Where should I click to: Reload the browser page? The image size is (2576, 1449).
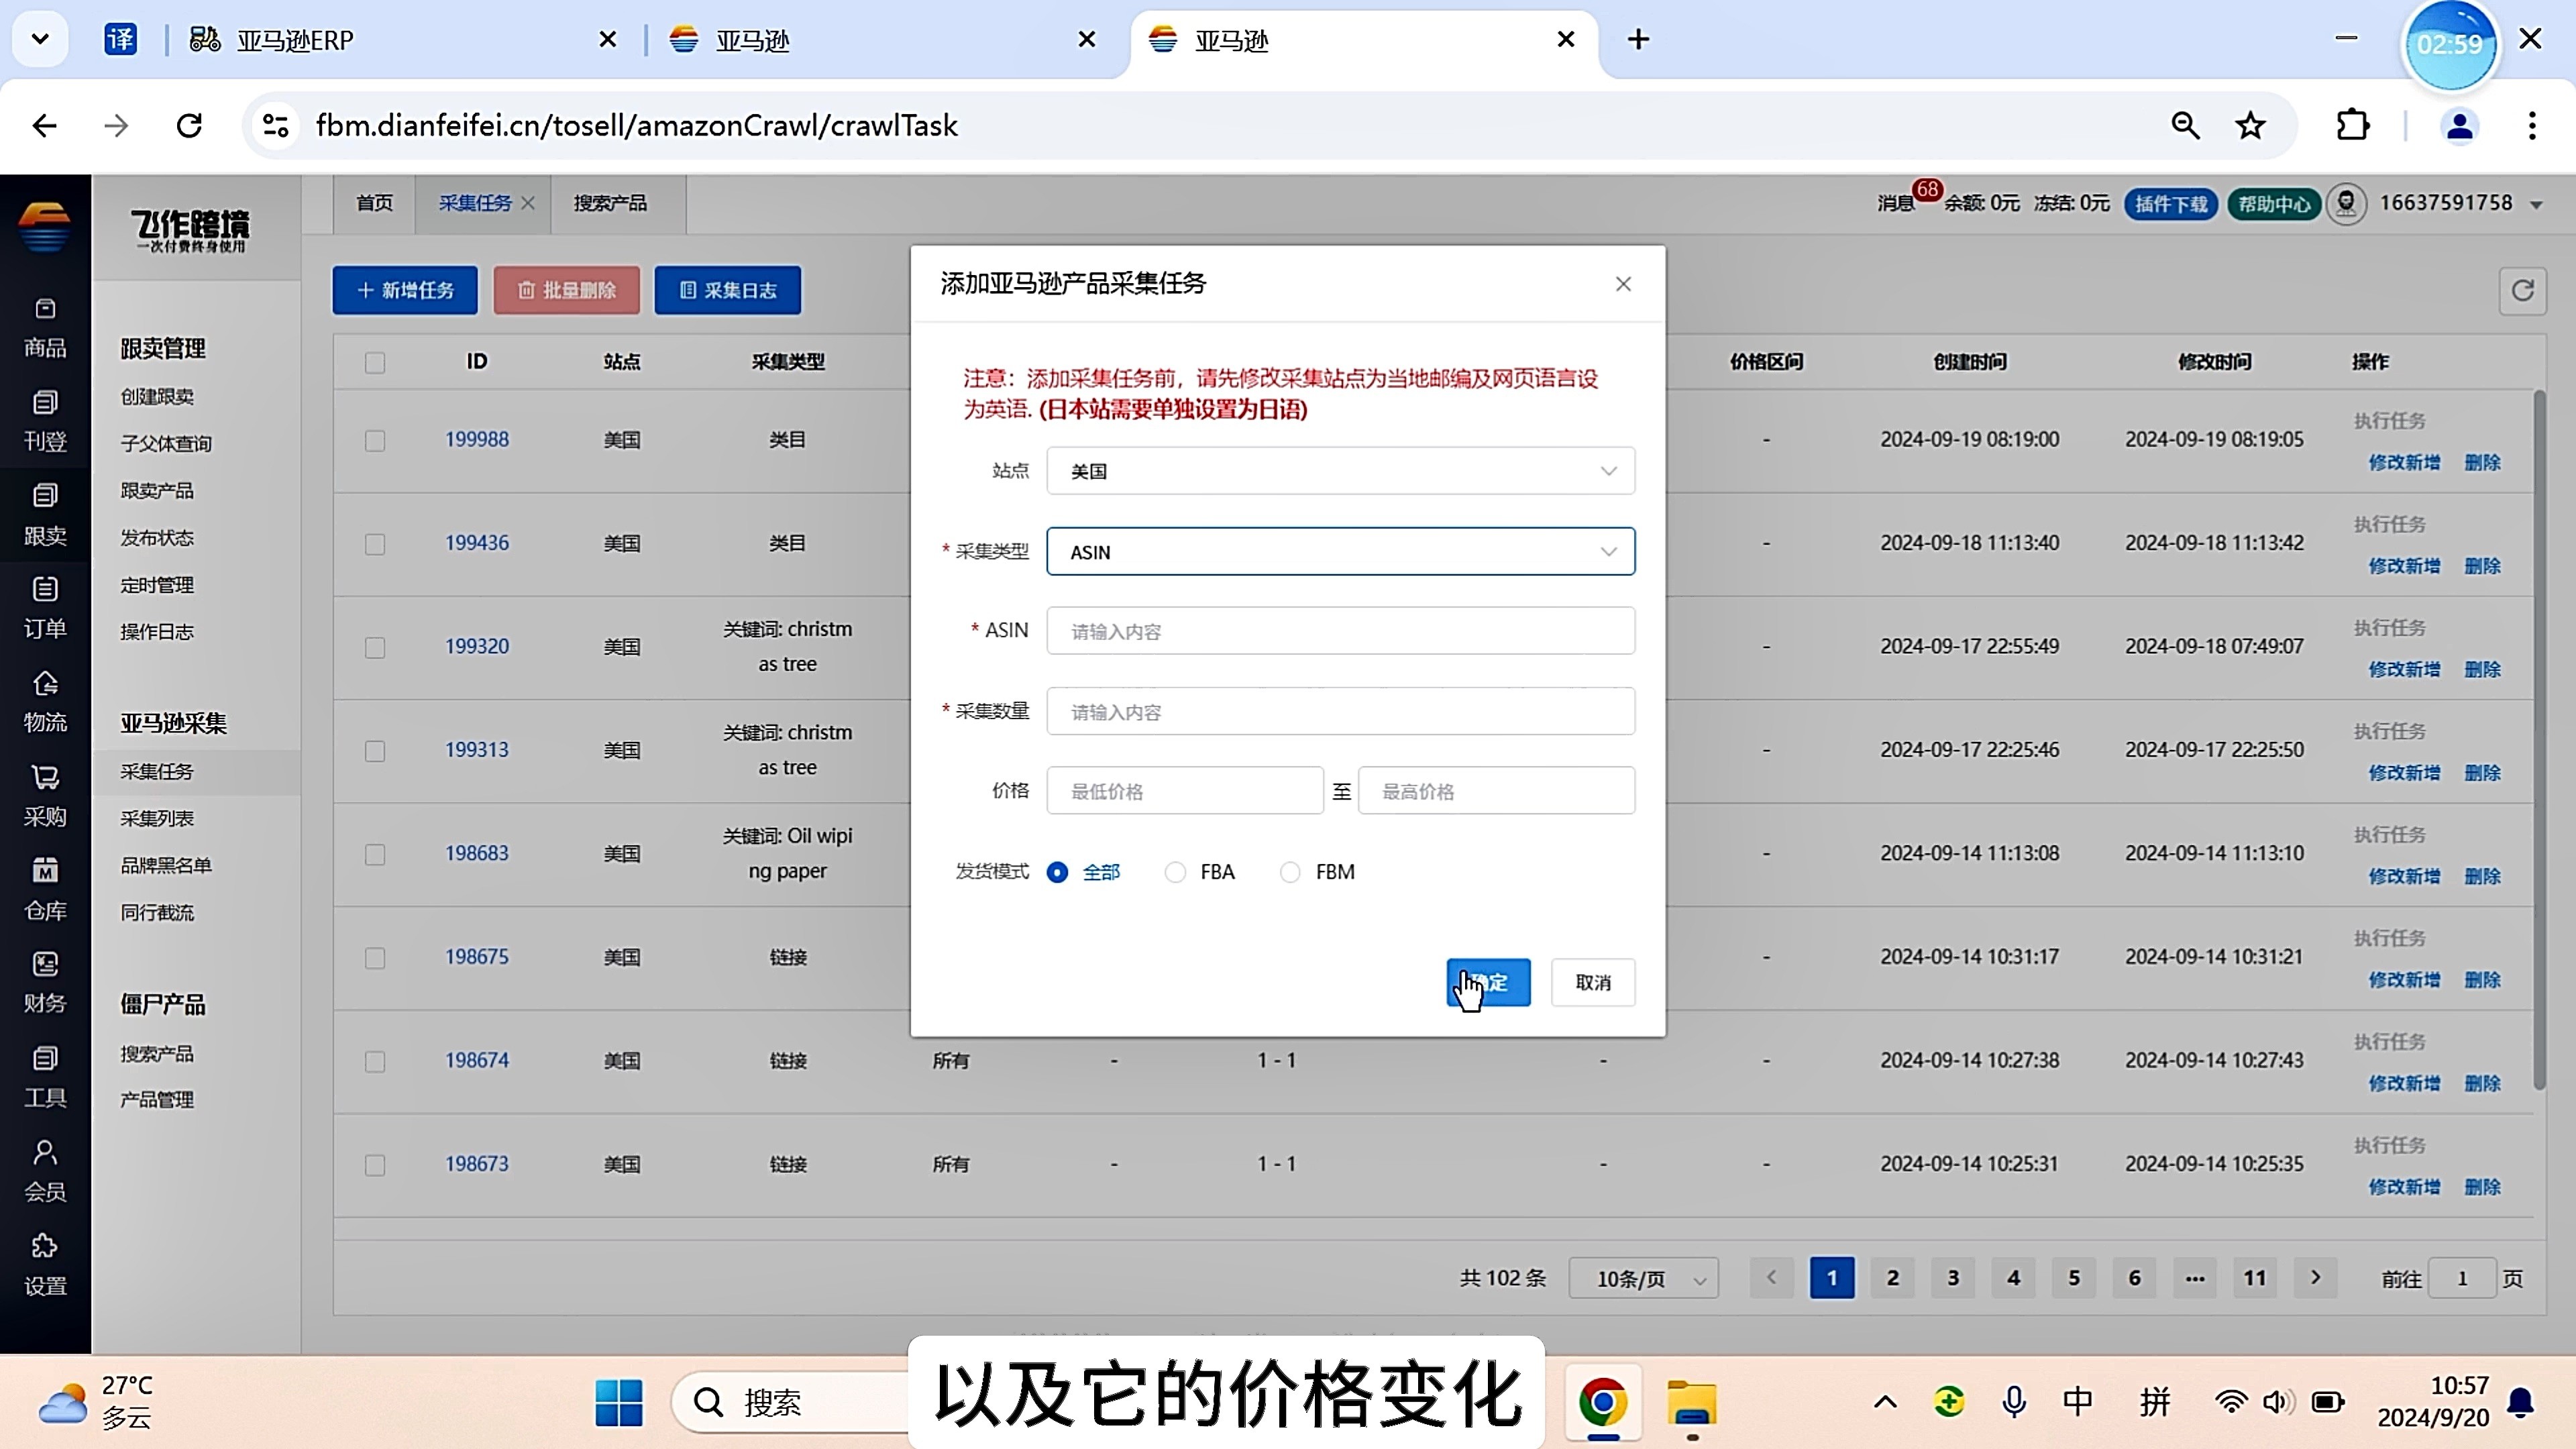click(x=189, y=126)
